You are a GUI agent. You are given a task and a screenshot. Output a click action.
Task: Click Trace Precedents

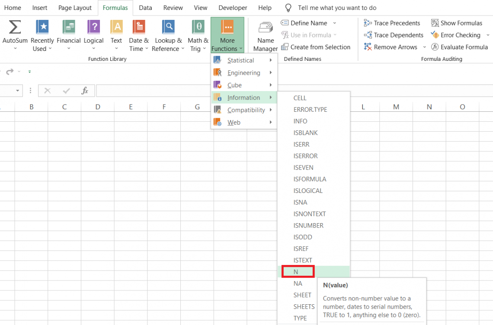(392, 23)
